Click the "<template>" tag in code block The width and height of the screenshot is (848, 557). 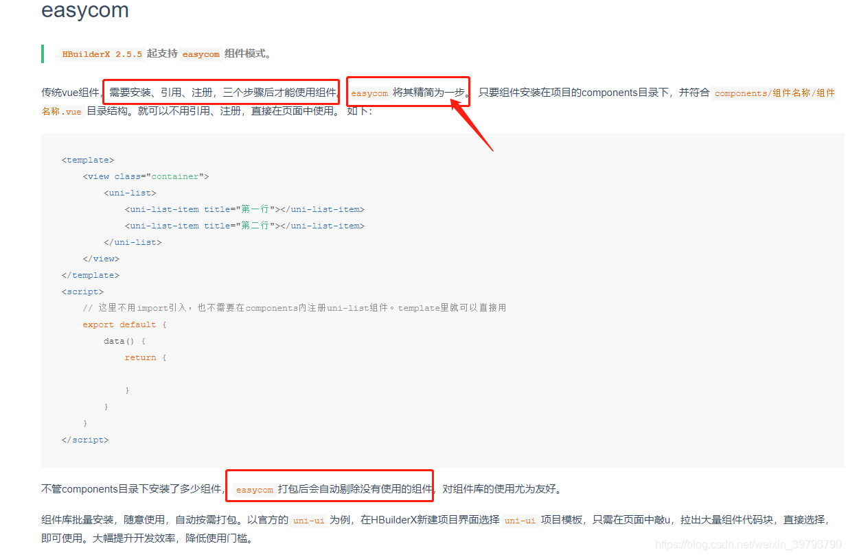click(87, 159)
